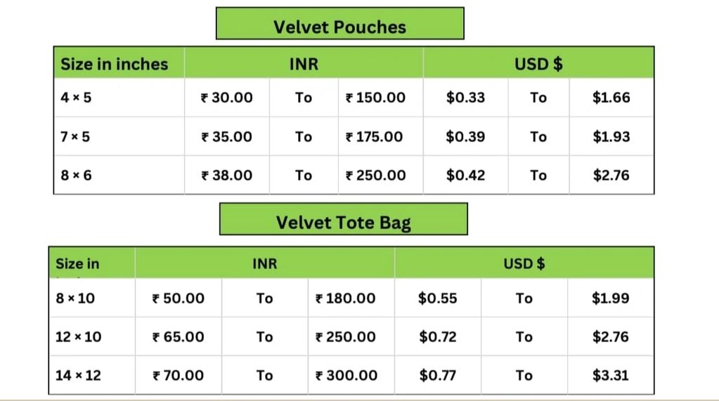This screenshot has height=401, width=719.
Task: Click the $0.33 price cell
Action: click(465, 98)
